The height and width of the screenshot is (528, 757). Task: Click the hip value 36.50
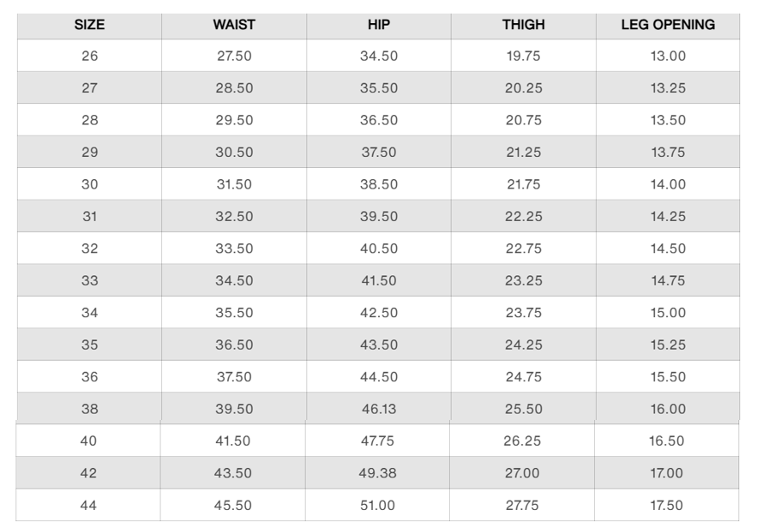pos(379,121)
